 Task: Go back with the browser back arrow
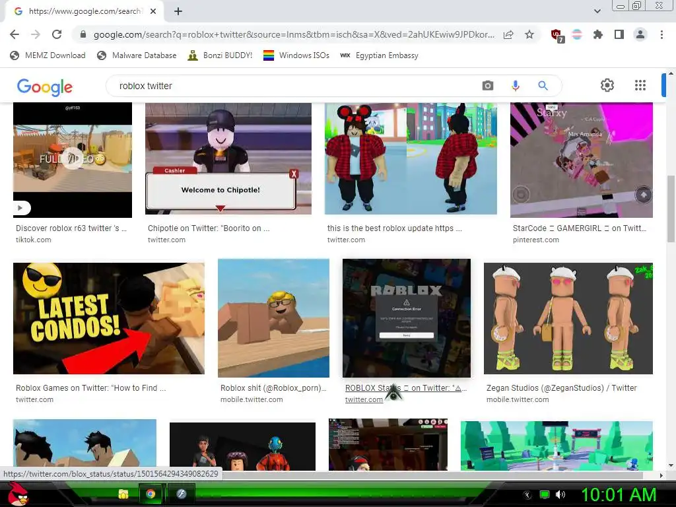pos(15,34)
